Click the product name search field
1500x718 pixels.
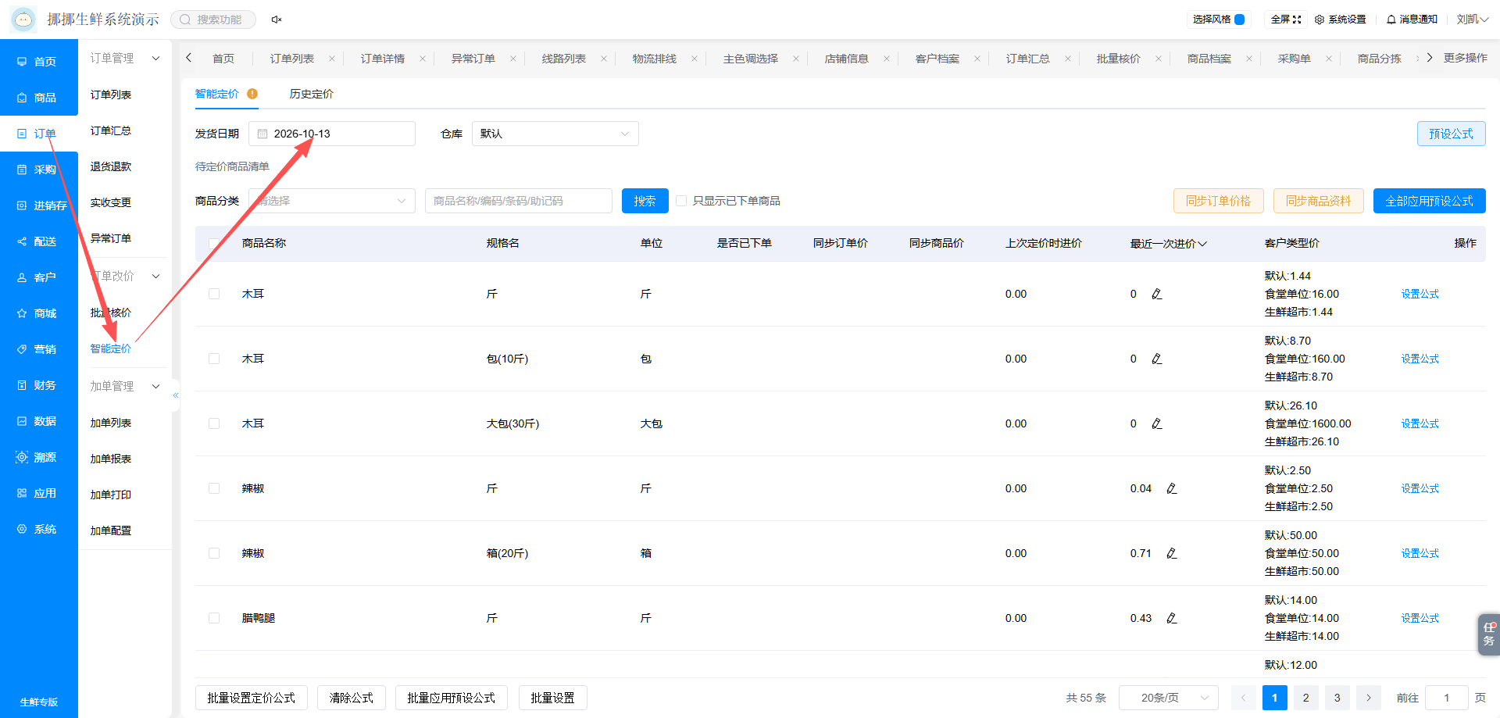[519, 201]
